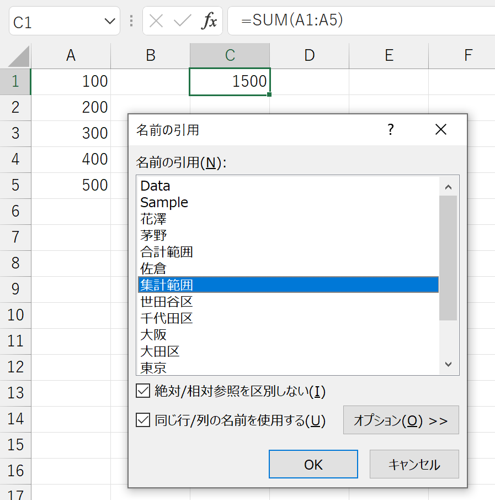The width and height of the screenshot is (495, 500).
Task: Click the OK button
Action: (x=313, y=464)
